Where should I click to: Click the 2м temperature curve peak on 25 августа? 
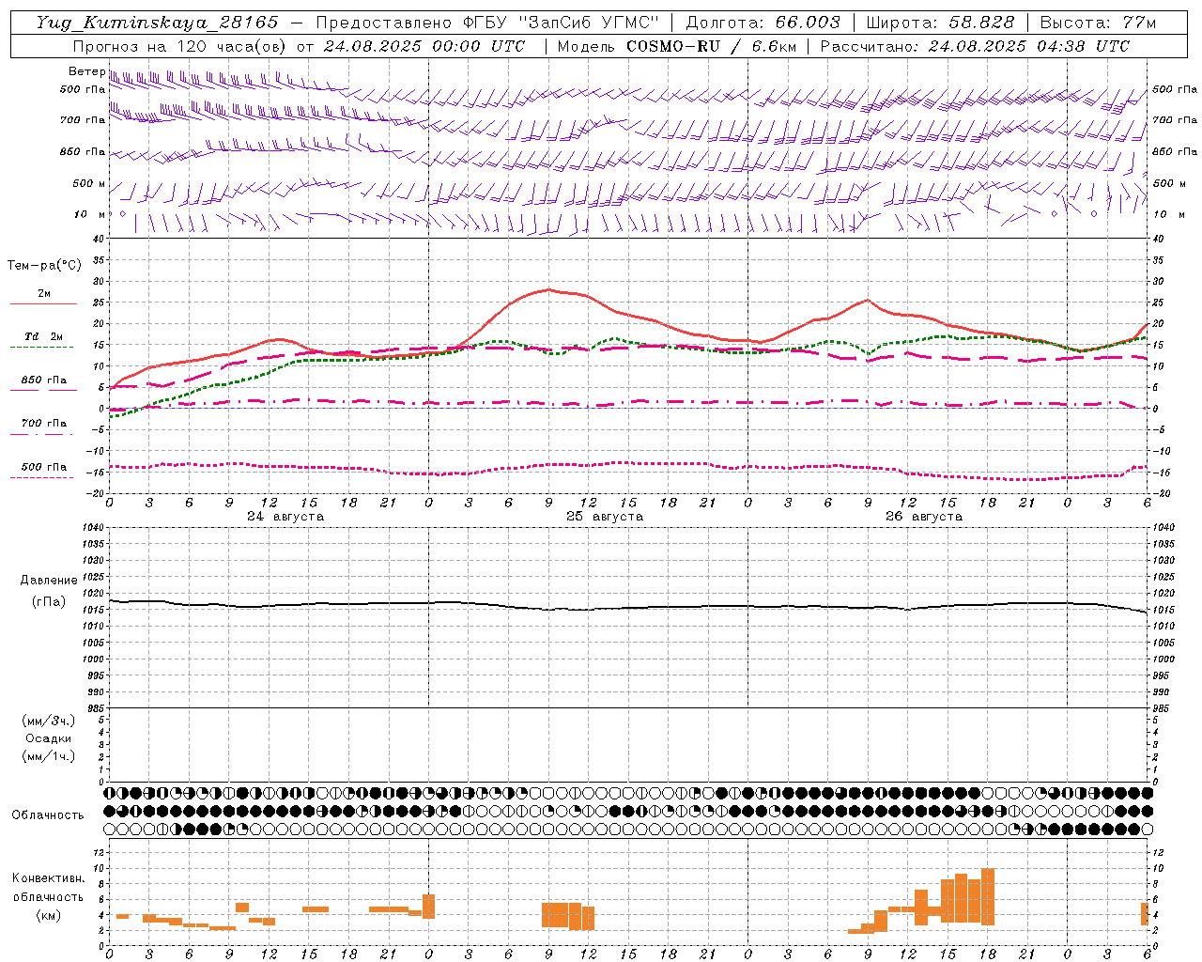pyautogui.click(x=548, y=289)
